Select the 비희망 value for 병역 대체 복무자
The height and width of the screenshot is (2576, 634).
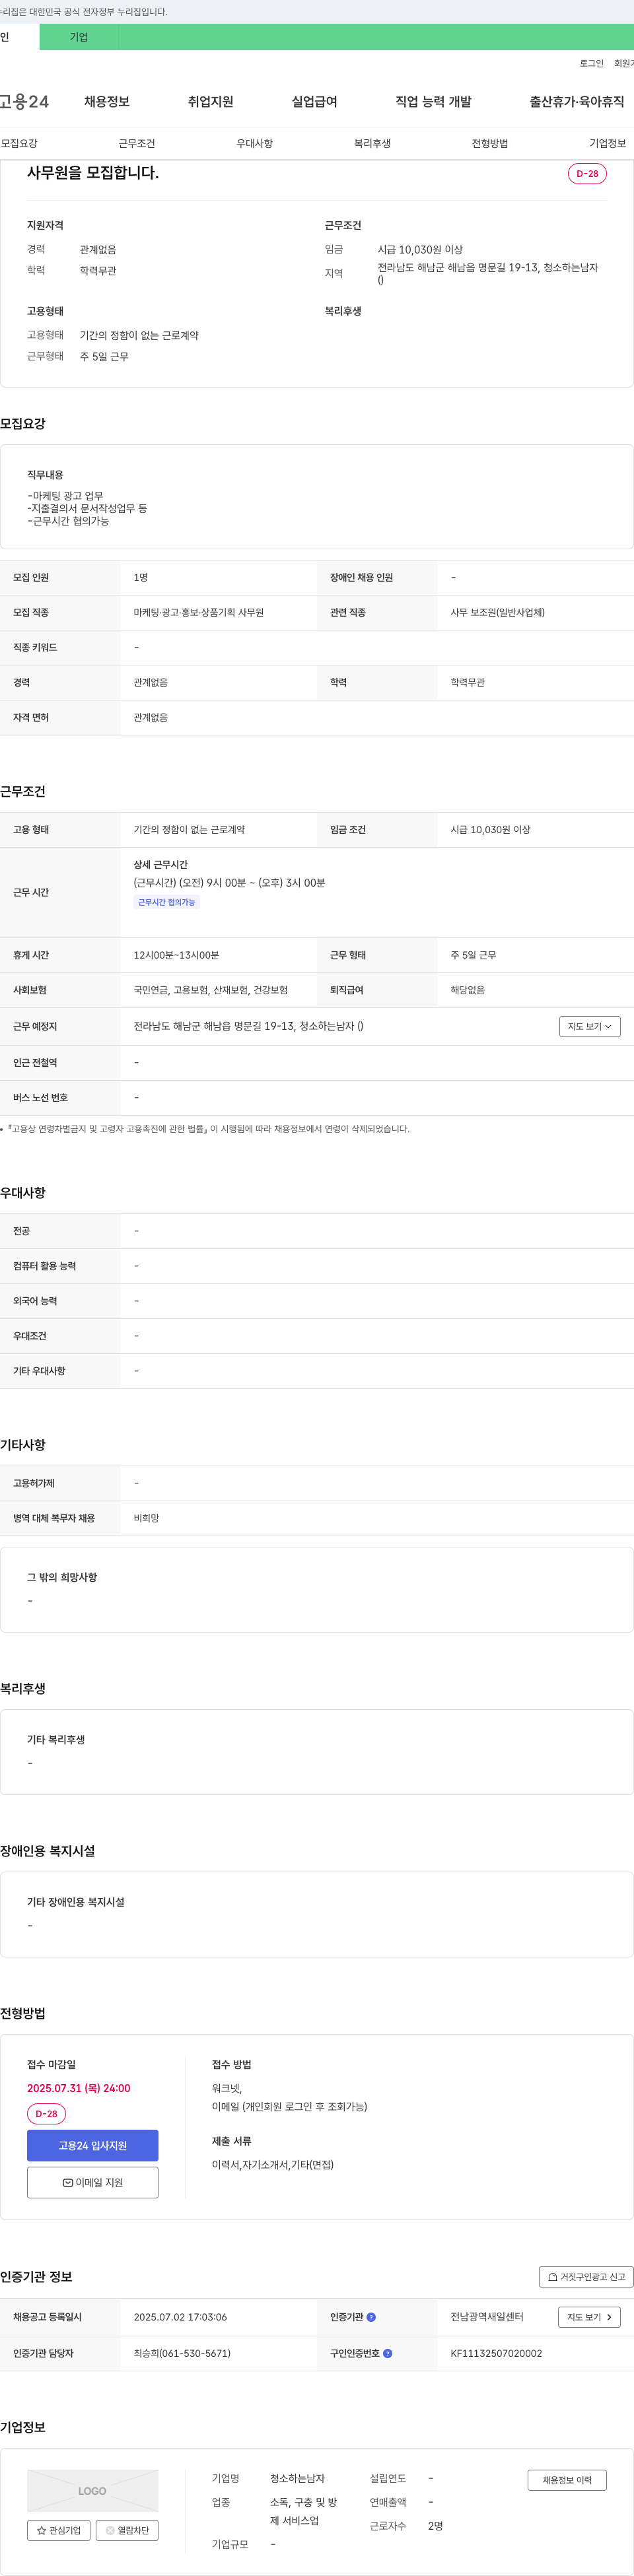(x=146, y=1518)
